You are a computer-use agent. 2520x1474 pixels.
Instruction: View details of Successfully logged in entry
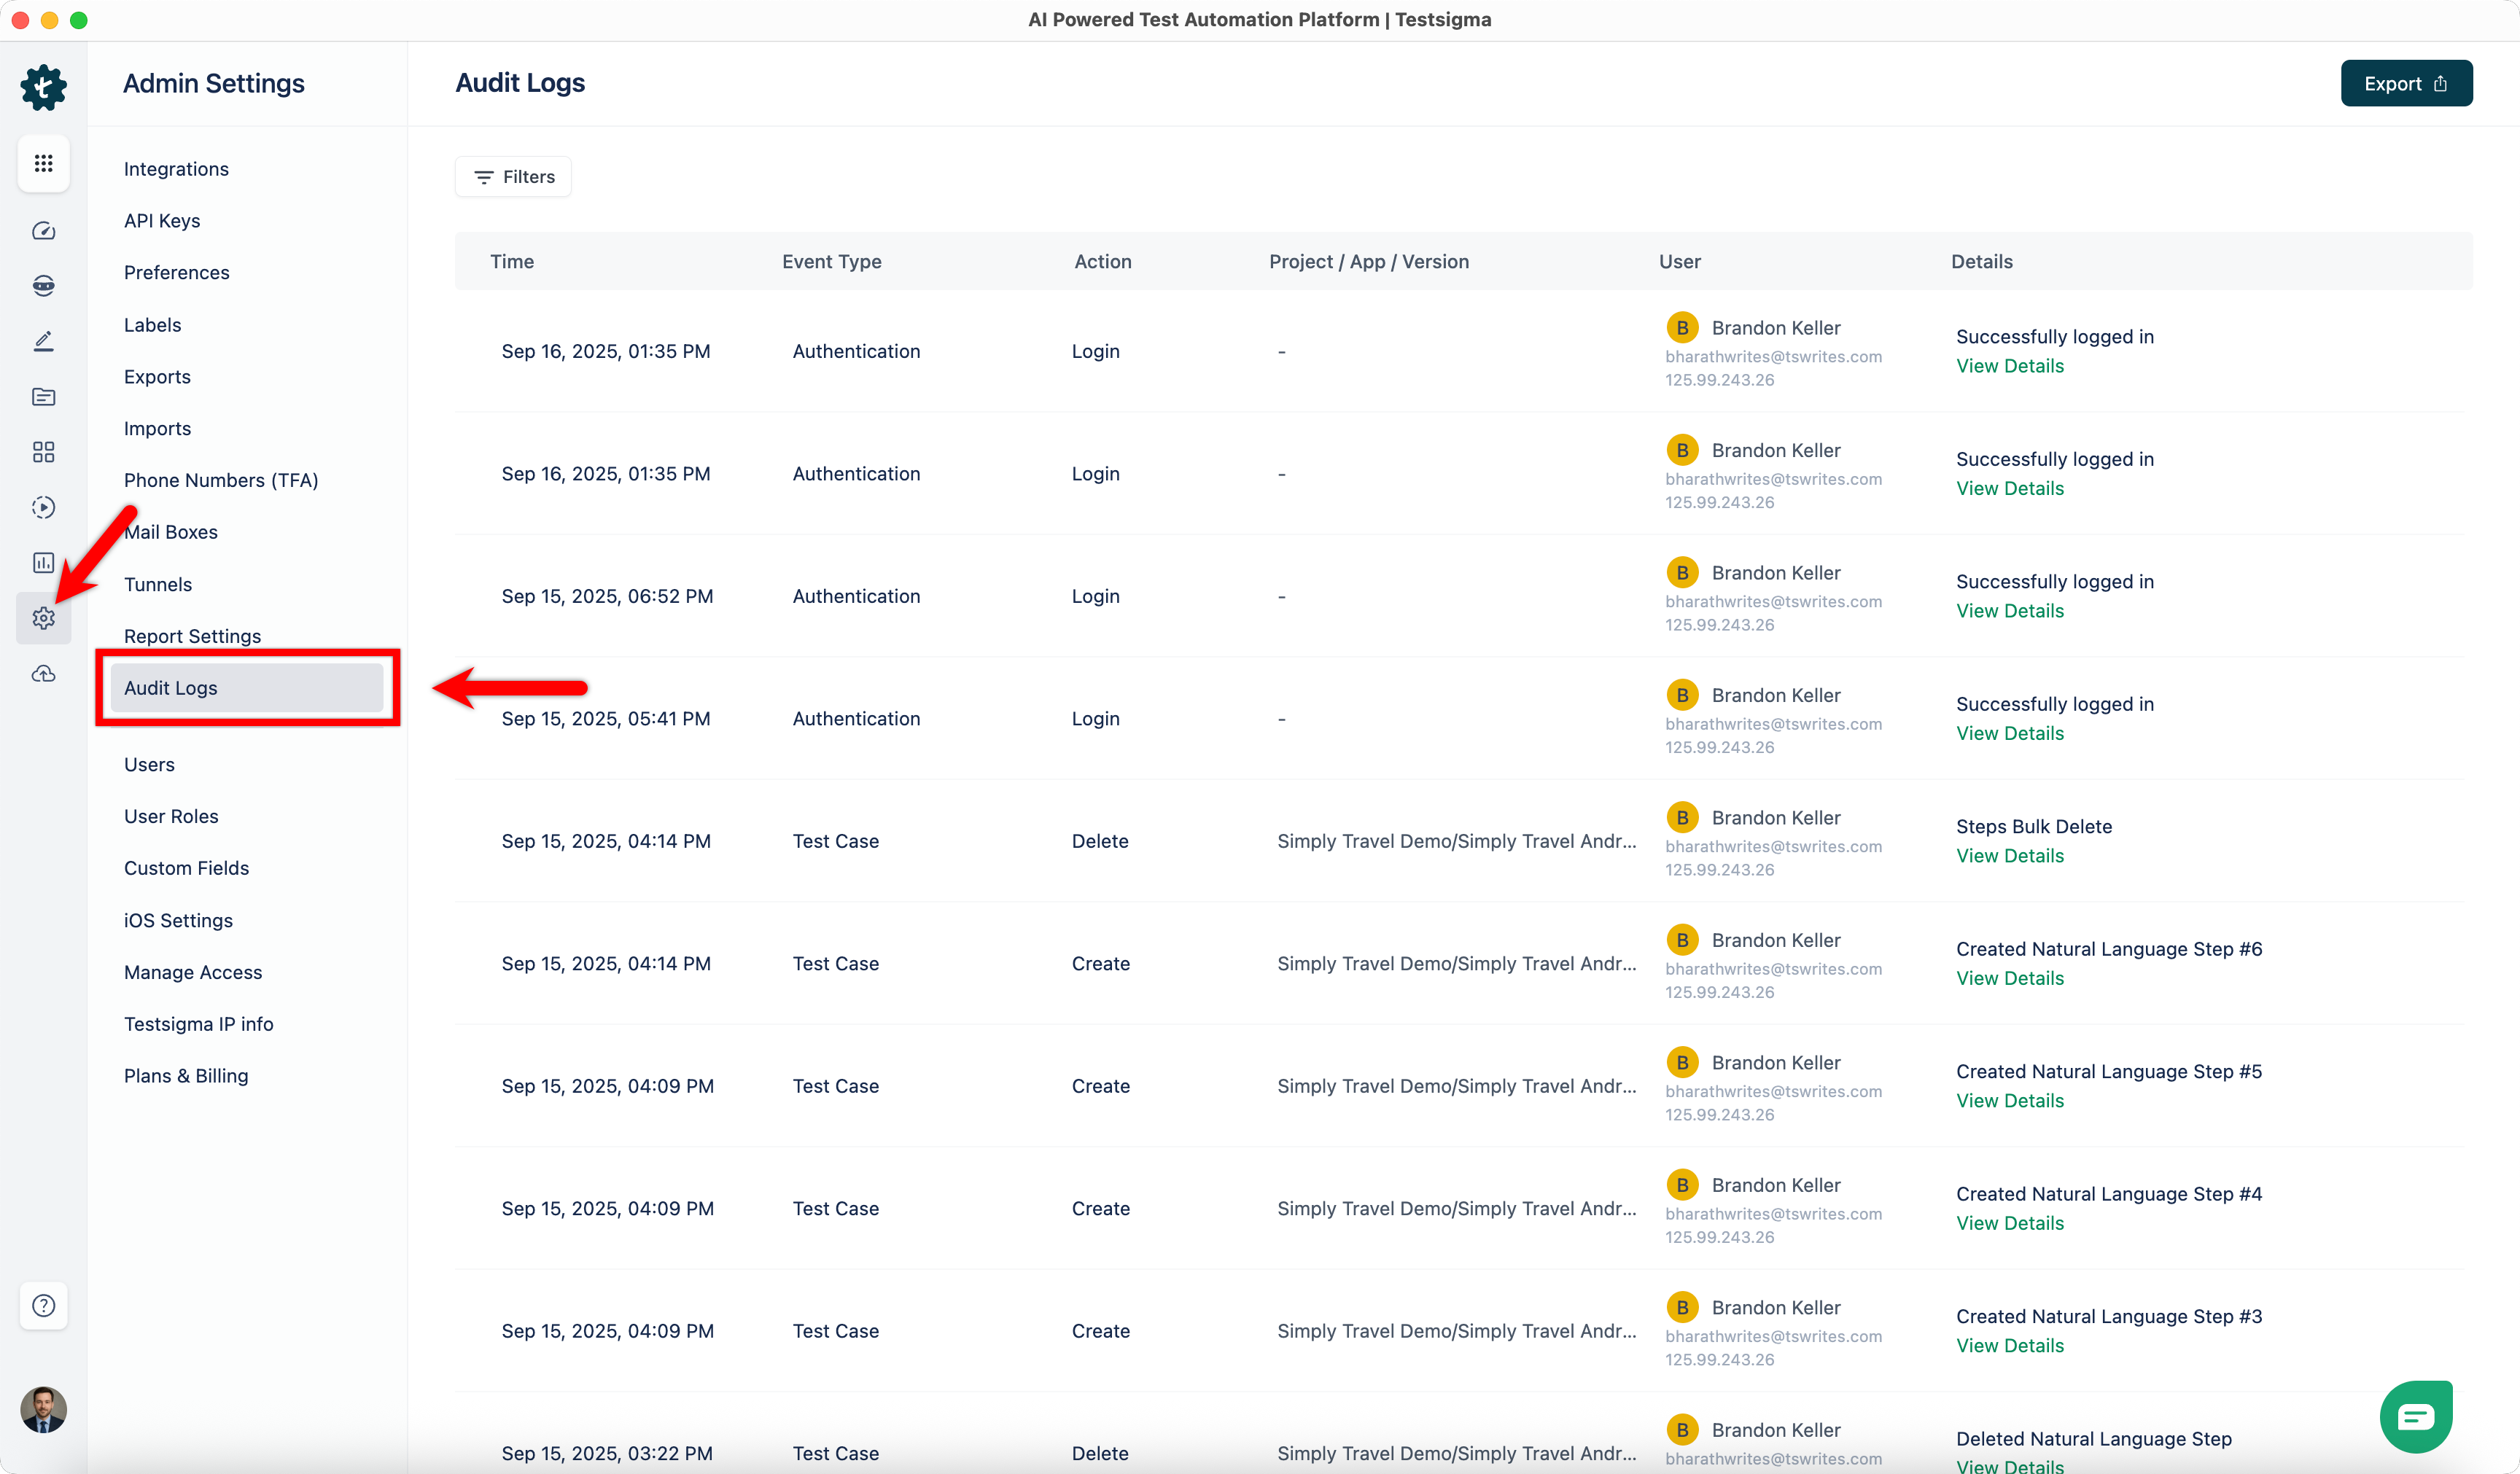tap(2010, 365)
